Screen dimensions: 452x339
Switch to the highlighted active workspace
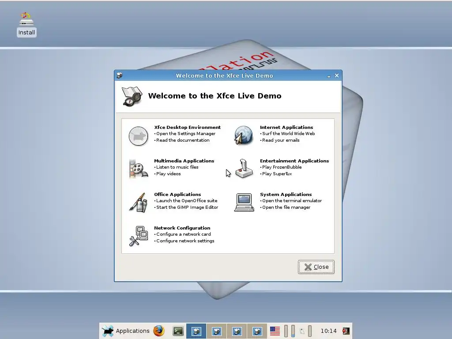click(196, 331)
